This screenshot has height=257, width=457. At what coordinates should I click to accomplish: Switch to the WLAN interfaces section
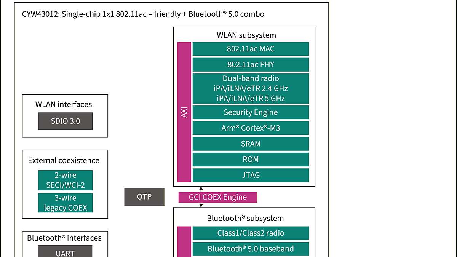click(63, 104)
